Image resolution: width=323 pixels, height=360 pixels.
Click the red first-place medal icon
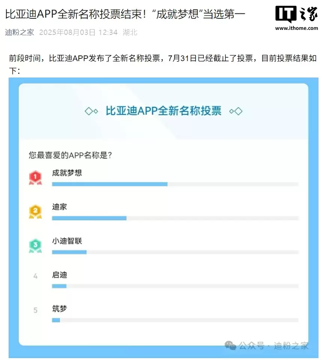[35, 177]
